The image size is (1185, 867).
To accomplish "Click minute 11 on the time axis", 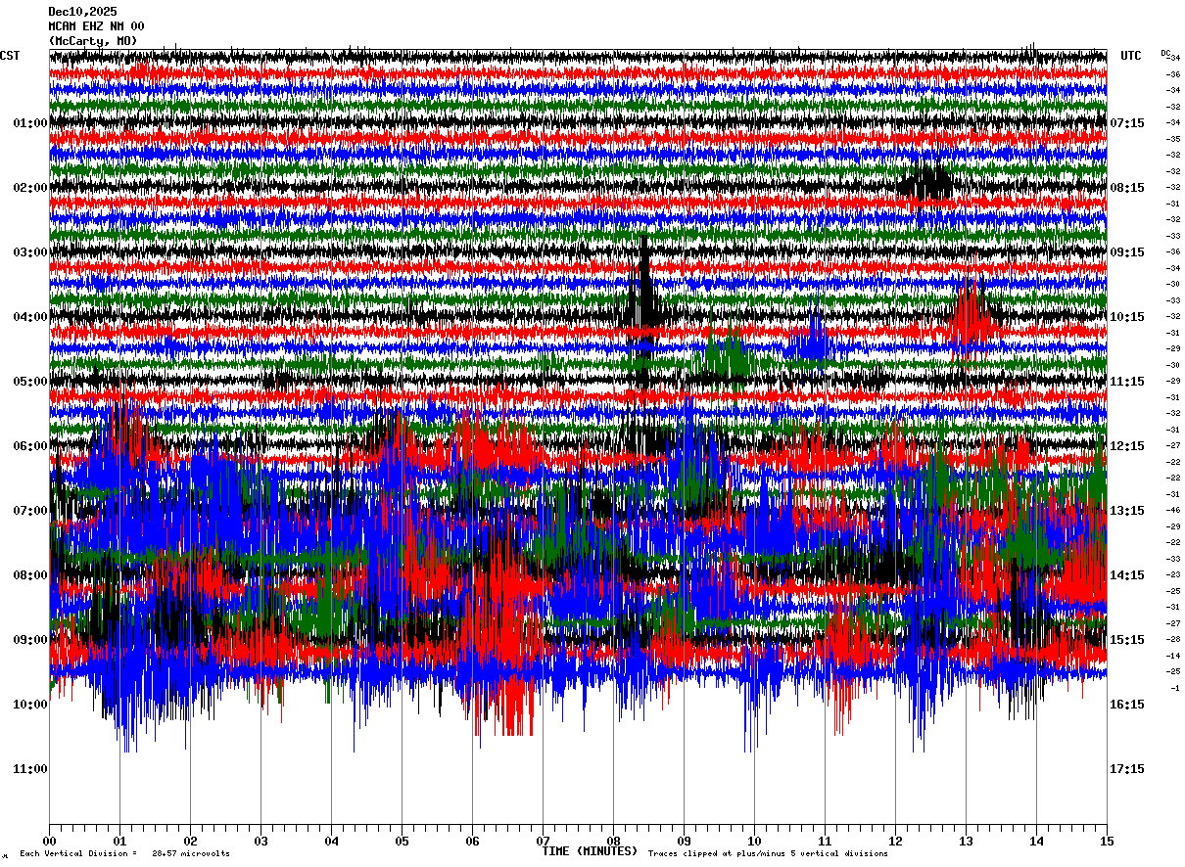I will pyautogui.click(x=825, y=841).
